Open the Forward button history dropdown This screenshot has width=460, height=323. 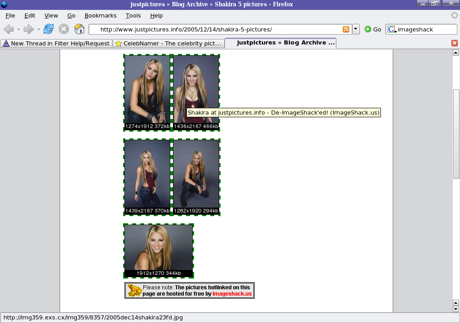click(x=39, y=29)
